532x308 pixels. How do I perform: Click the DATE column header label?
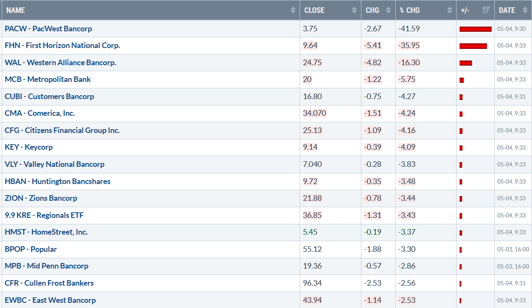(x=507, y=10)
